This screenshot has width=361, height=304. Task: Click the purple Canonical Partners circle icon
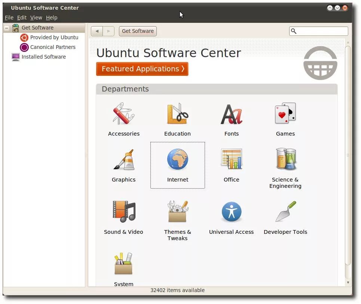(x=24, y=47)
